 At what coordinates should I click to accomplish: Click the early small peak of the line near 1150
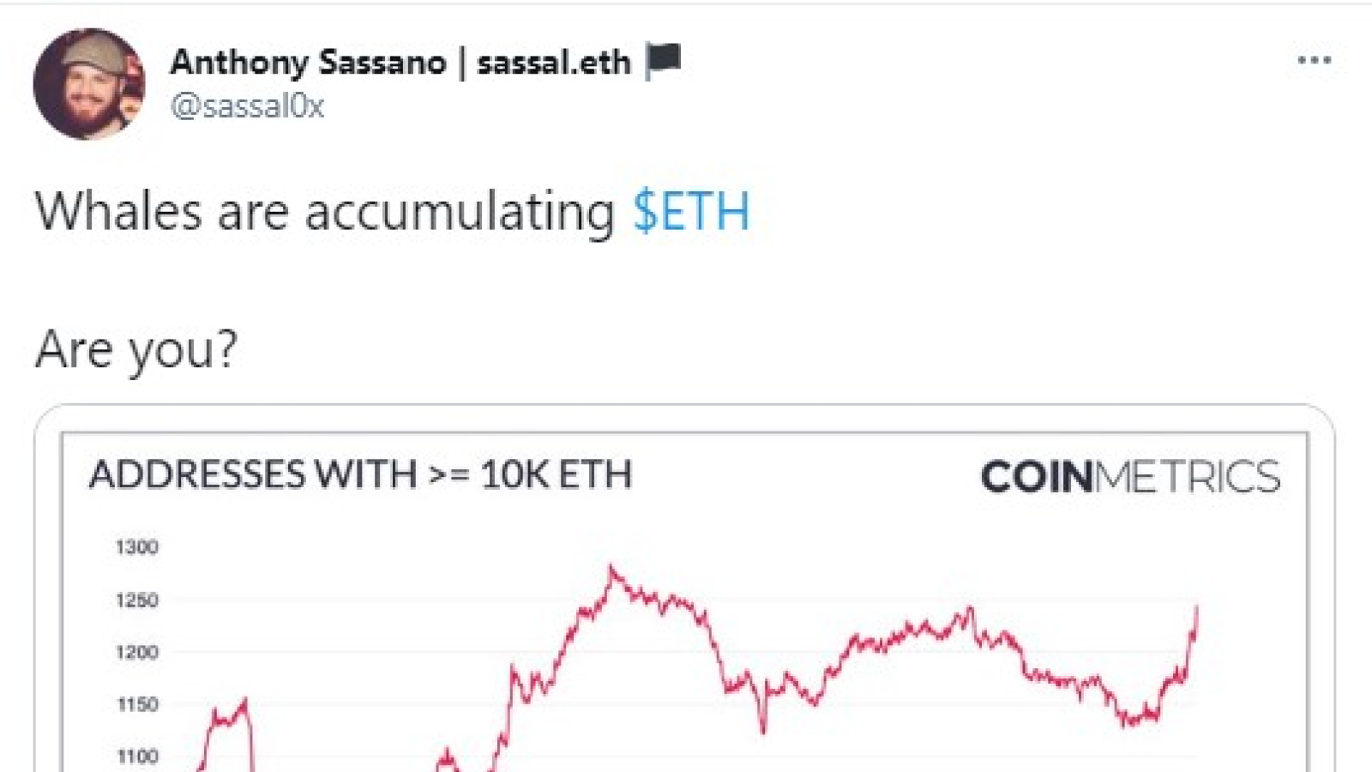[x=245, y=702]
